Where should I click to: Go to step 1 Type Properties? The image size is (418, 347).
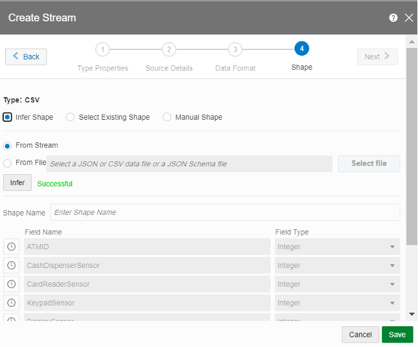pos(102,49)
